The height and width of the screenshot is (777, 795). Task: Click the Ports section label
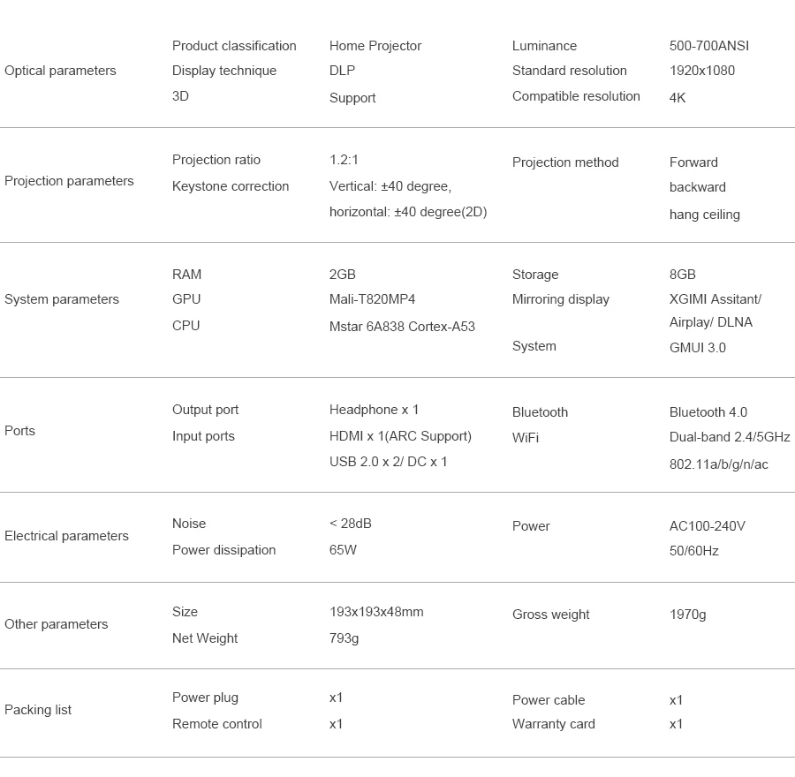click(x=20, y=431)
